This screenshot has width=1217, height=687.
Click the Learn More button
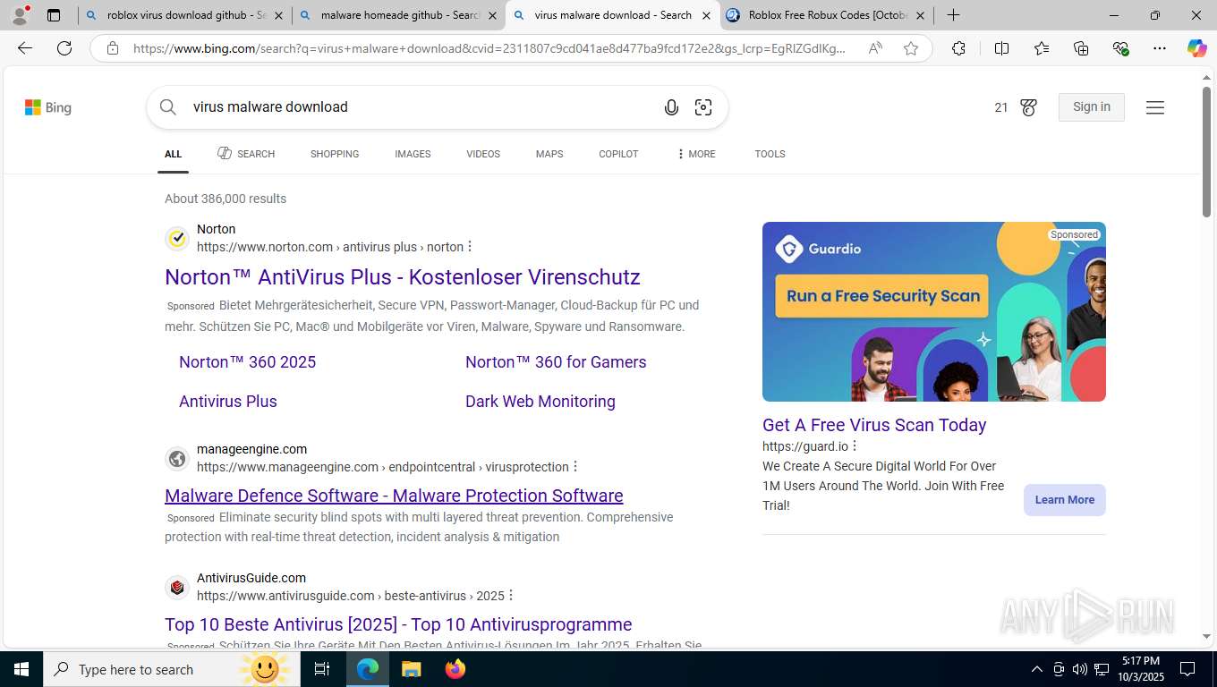click(x=1065, y=500)
